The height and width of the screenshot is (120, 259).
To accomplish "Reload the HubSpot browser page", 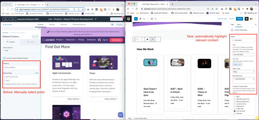I will point(12,9).
